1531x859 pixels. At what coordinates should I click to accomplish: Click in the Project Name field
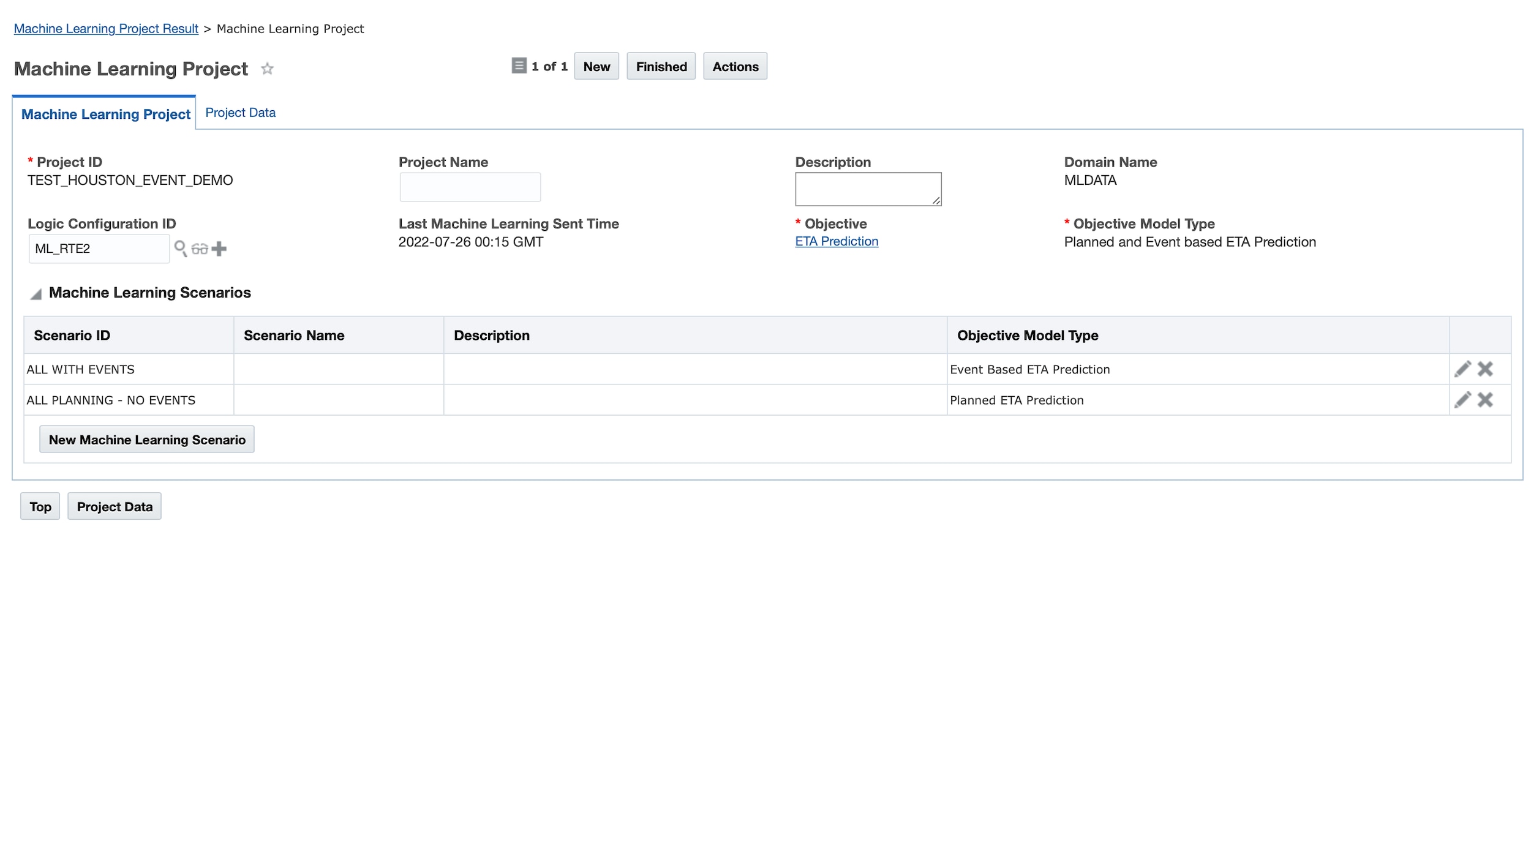[470, 187]
